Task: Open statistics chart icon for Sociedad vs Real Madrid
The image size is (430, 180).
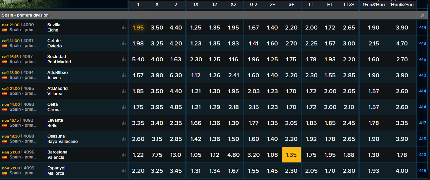Action: pos(124,59)
